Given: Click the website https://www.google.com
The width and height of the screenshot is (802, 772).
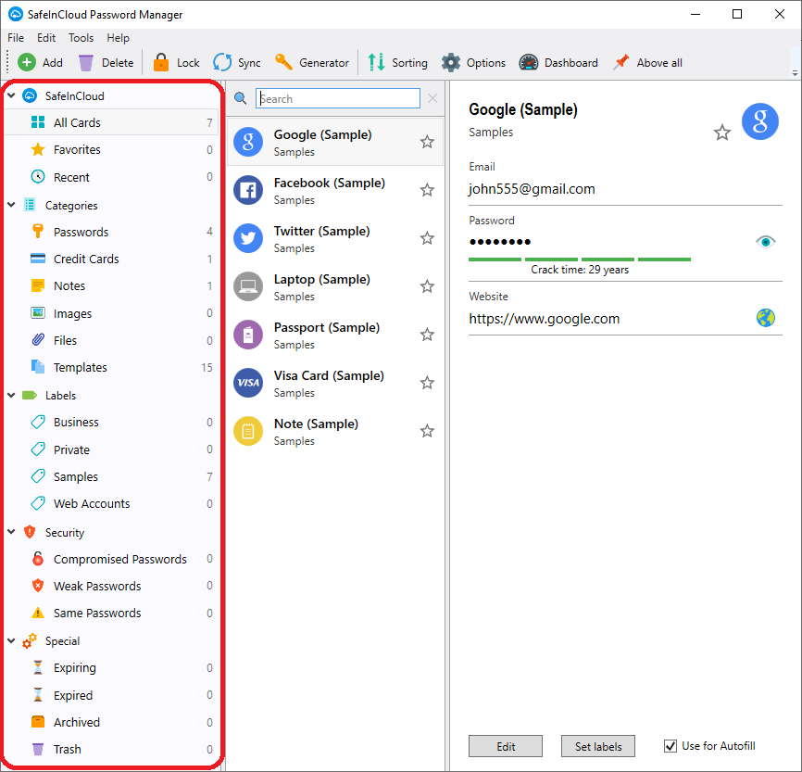Looking at the screenshot, I should click(545, 319).
